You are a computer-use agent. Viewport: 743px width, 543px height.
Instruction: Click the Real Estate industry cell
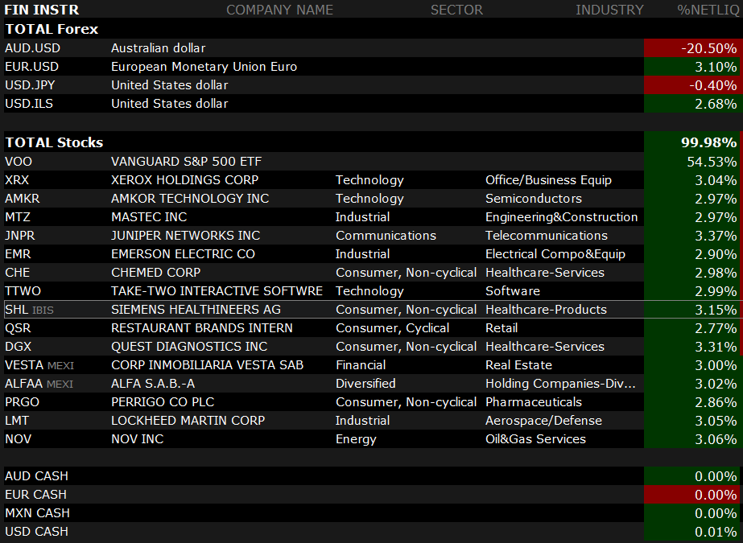pyautogui.click(x=519, y=364)
